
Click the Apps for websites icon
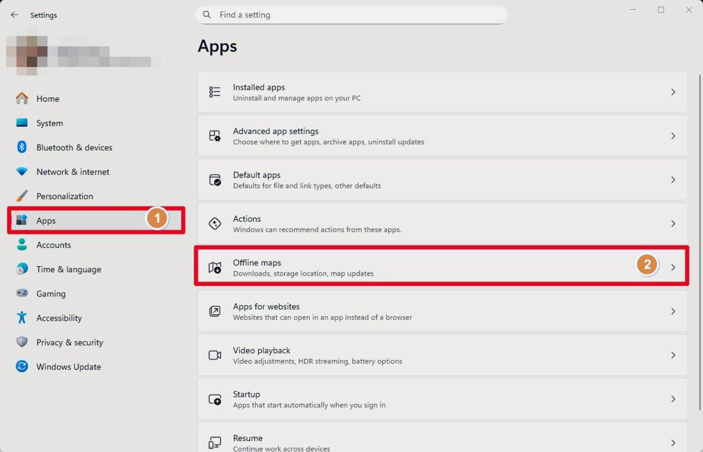click(215, 311)
